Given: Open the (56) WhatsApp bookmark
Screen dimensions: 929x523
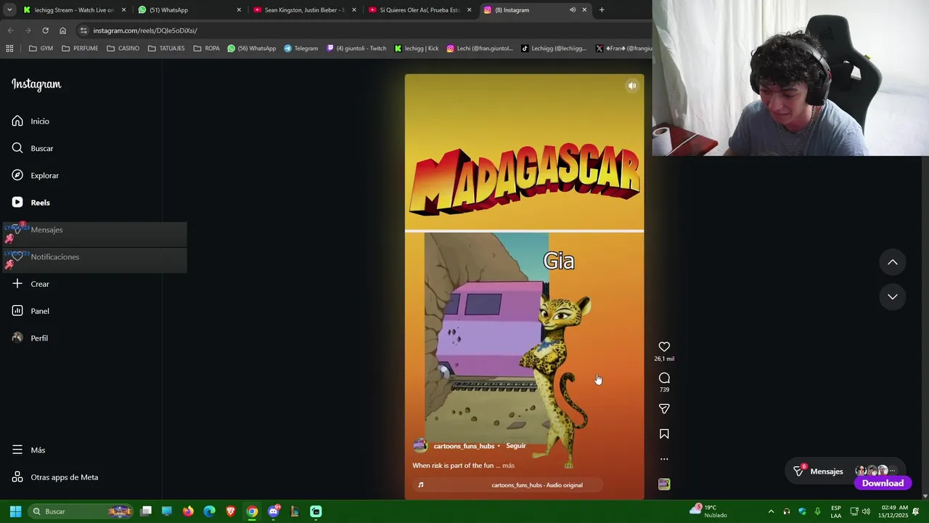Looking at the screenshot, I should [252, 49].
